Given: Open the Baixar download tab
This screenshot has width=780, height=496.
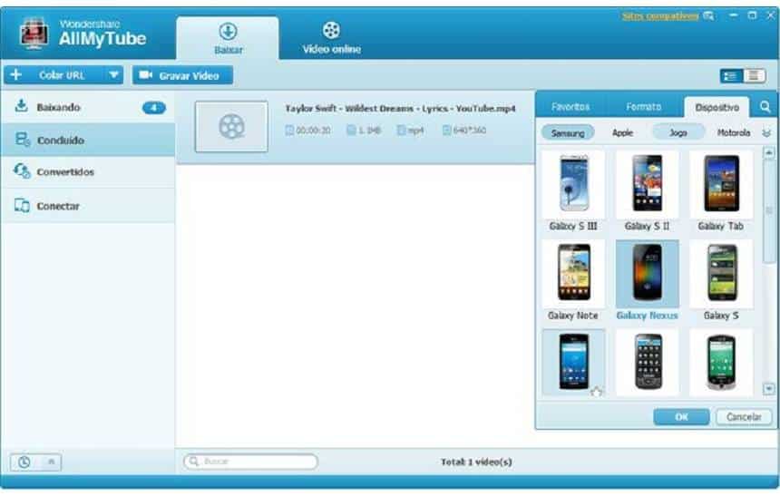Looking at the screenshot, I should (x=228, y=38).
